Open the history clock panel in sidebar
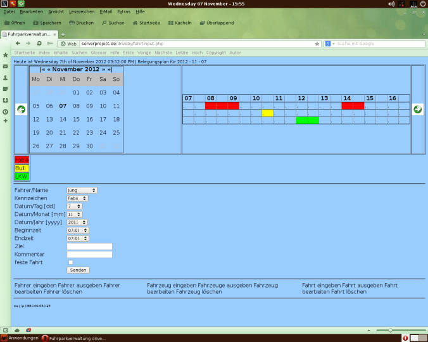This screenshot has width=428, height=342. click(x=6, y=111)
